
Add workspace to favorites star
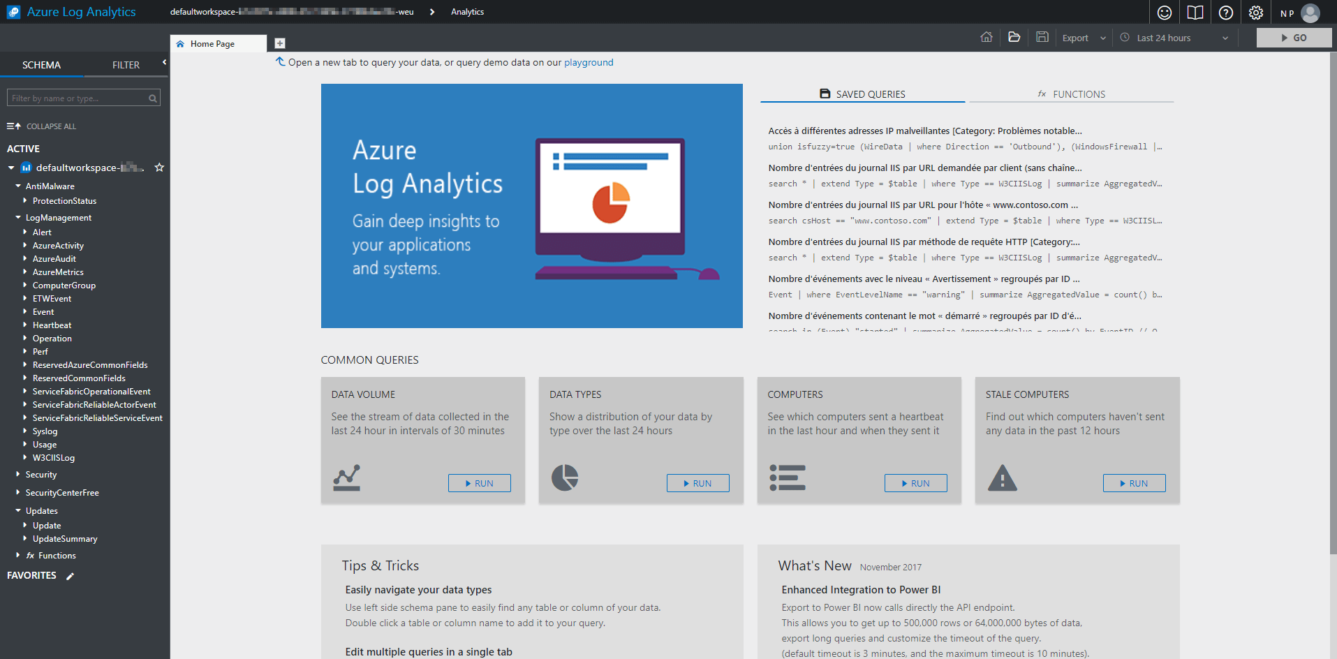[x=159, y=168]
